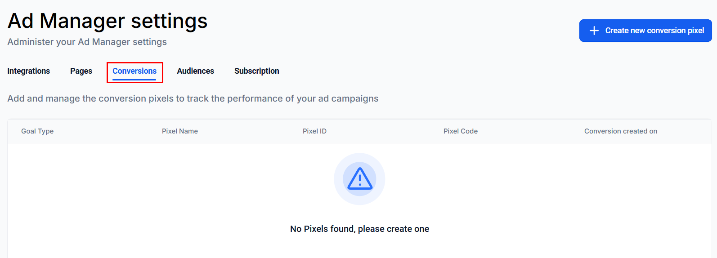The image size is (717, 258).
Task: Click the Administer your Ad Manager settings subtitle
Action: pyautogui.click(x=87, y=42)
